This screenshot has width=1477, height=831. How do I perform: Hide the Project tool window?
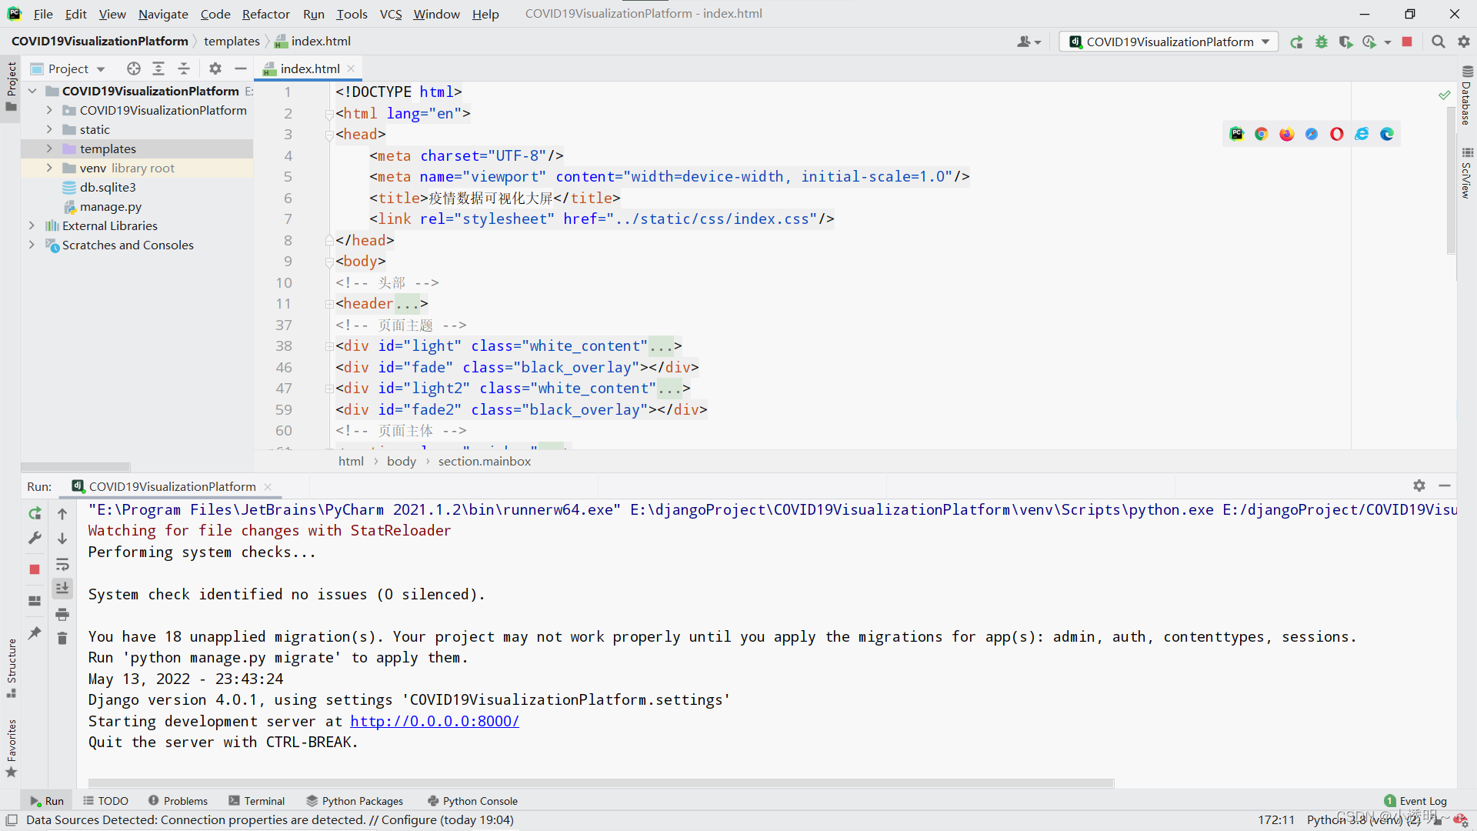(x=241, y=68)
